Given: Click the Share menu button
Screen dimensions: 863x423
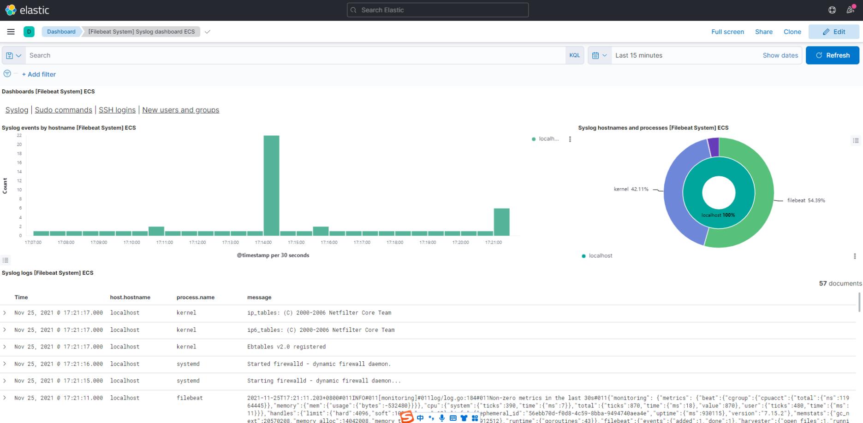Looking at the screenshot, I should (x=764, y=32).
